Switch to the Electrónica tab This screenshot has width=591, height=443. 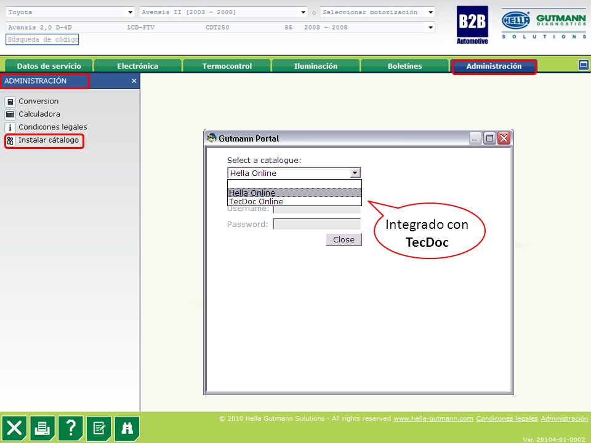pyautogui.click(x=137, y=66)
